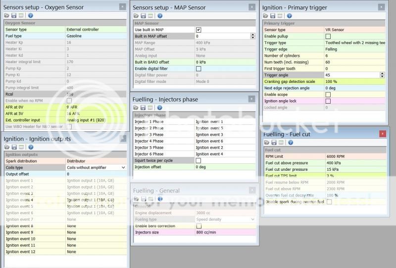The width and height of the screenshot is (396, 268).
Task: Tick the Enable pullup checkbox
Action: click(328, 37)
